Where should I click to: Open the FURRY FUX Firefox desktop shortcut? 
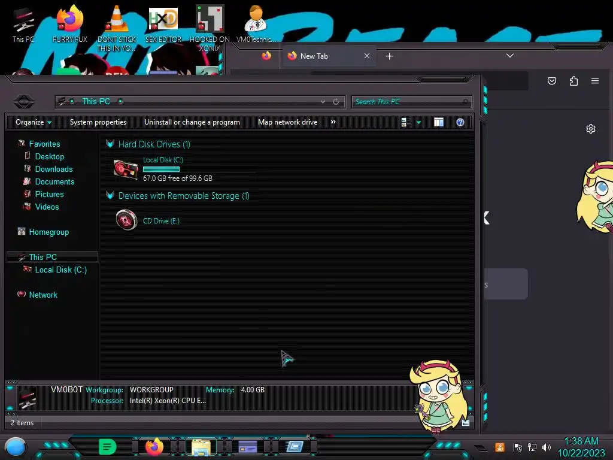tap(69, 25)
